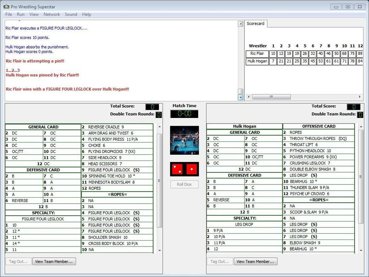Open the Network menu
The height and width of the screenshot is (277, 369).
coord(51,14)
